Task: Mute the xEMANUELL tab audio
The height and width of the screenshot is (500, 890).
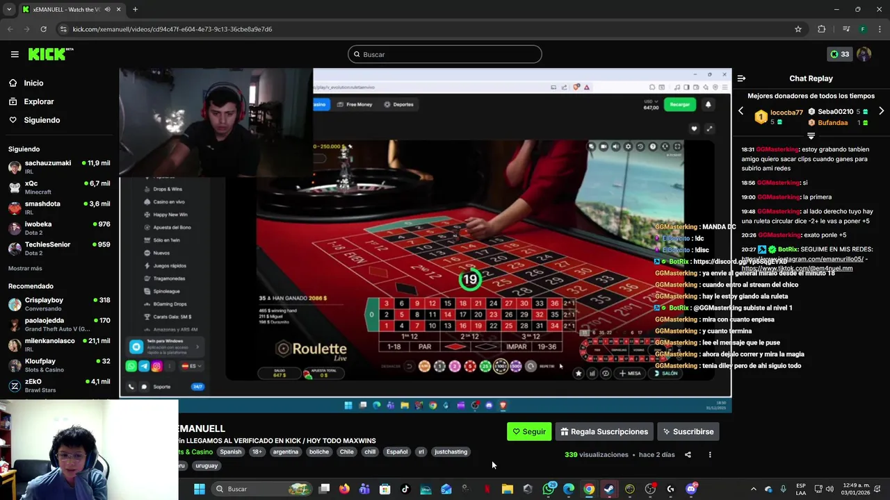Action: click(108, 10)
